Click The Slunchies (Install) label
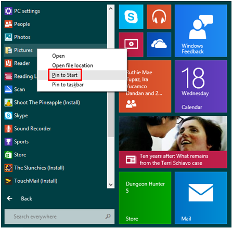 39,168
